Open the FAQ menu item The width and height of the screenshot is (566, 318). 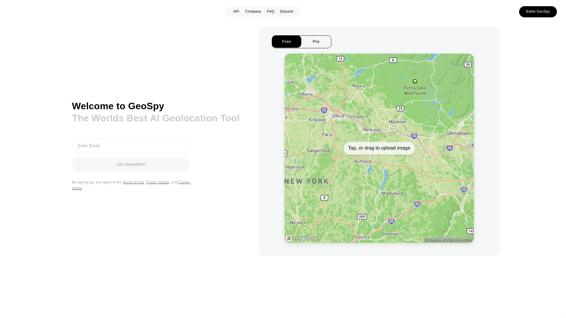click(x=270, y=11)
